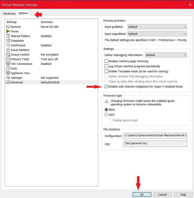Click the Configuration file path field
Viewport: 194px width, 198px height.
(155, 136)
